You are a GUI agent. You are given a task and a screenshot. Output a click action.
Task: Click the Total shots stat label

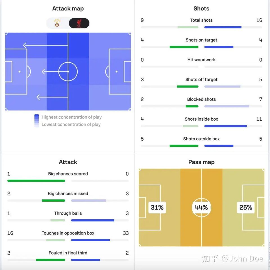201,20
